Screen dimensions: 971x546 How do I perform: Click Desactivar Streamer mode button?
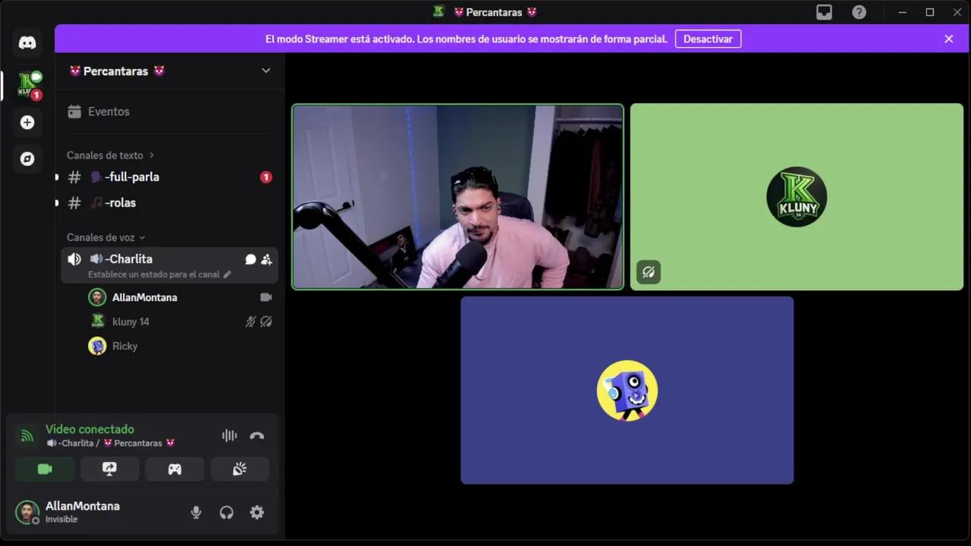pyautogui.click(x=708, y=39)
